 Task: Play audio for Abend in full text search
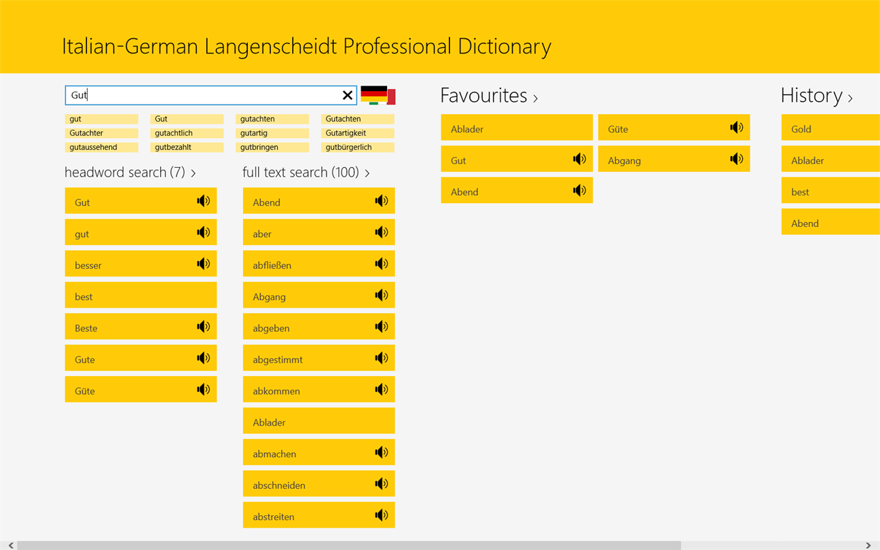[381, 201]
